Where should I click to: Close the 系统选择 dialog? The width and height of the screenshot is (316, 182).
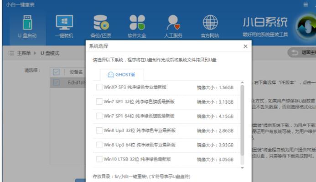(245, 46)
